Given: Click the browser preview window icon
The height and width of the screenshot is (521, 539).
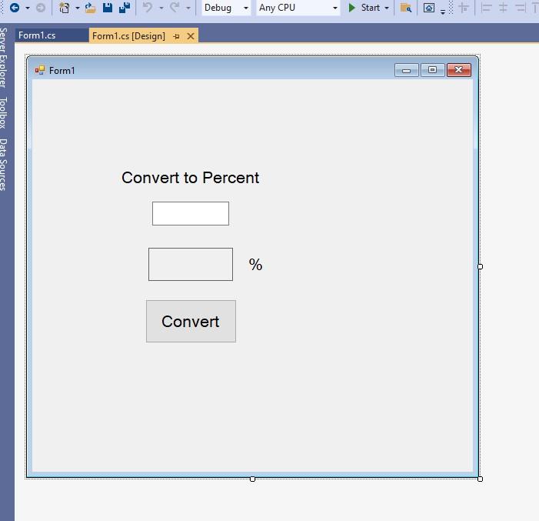Looking at the screenshot, I should (428, 8).
